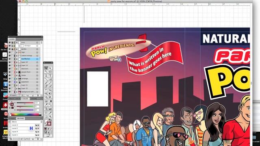Image resolution: width=260 pixels, height=146 pixels.
Task: Select the Pen tool
Action: 46,75
